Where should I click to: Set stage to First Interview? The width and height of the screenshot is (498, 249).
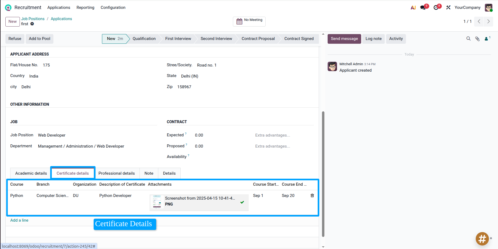[178, 39]
